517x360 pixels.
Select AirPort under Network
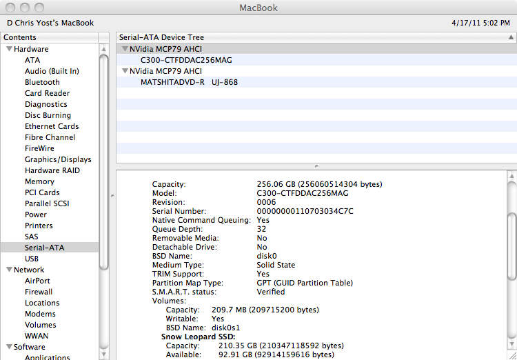(x=37, y=281)
